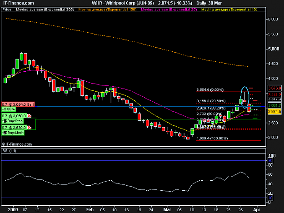Click the Mar label on date axis

(167, 210)
